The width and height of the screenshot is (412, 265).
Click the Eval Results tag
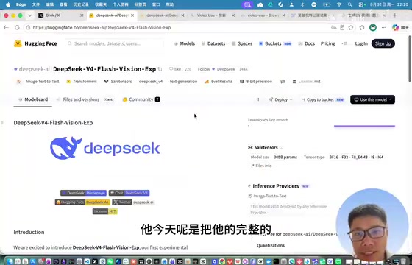click(219, 82)
